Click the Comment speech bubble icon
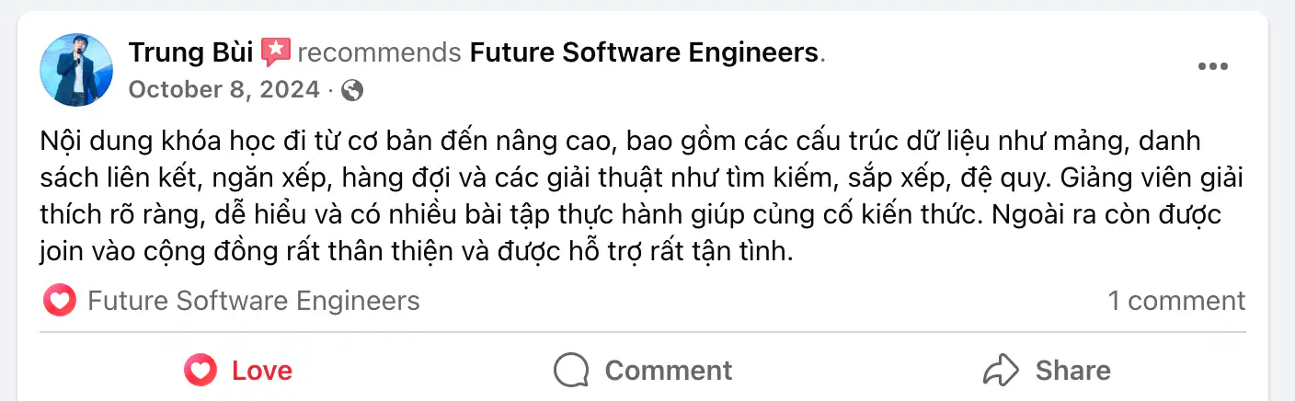Image resolution: width=1295 pixels, height=401 pixels. click(571, 371)
